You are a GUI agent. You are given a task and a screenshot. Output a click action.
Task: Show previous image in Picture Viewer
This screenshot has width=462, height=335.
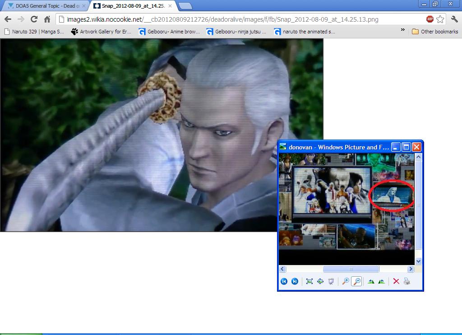pos(284,281)
